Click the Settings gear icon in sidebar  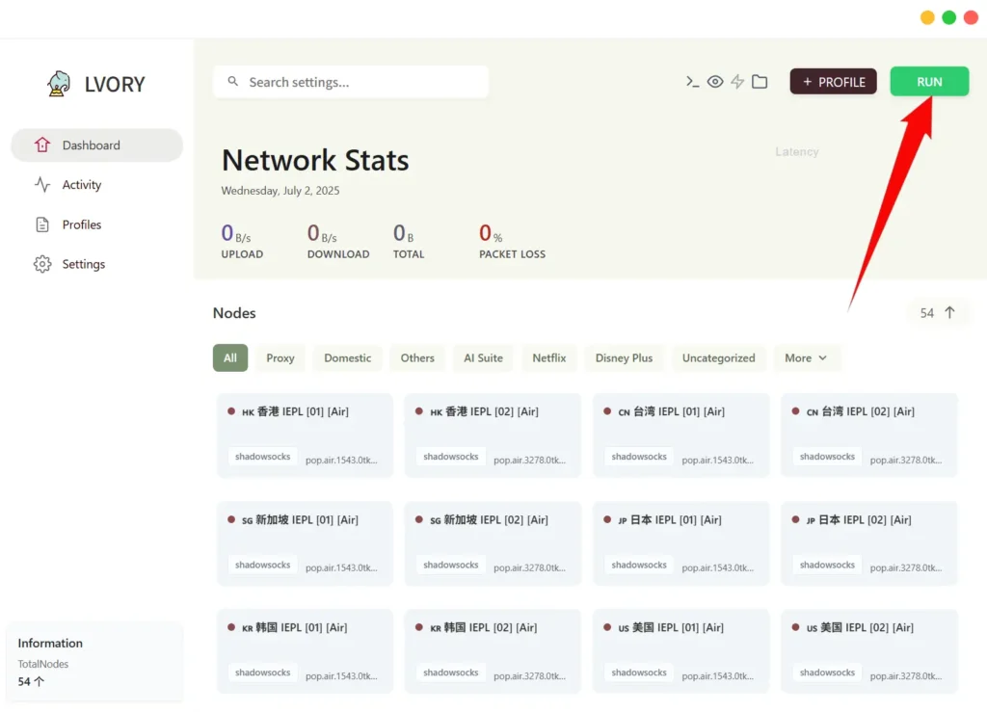42,264
